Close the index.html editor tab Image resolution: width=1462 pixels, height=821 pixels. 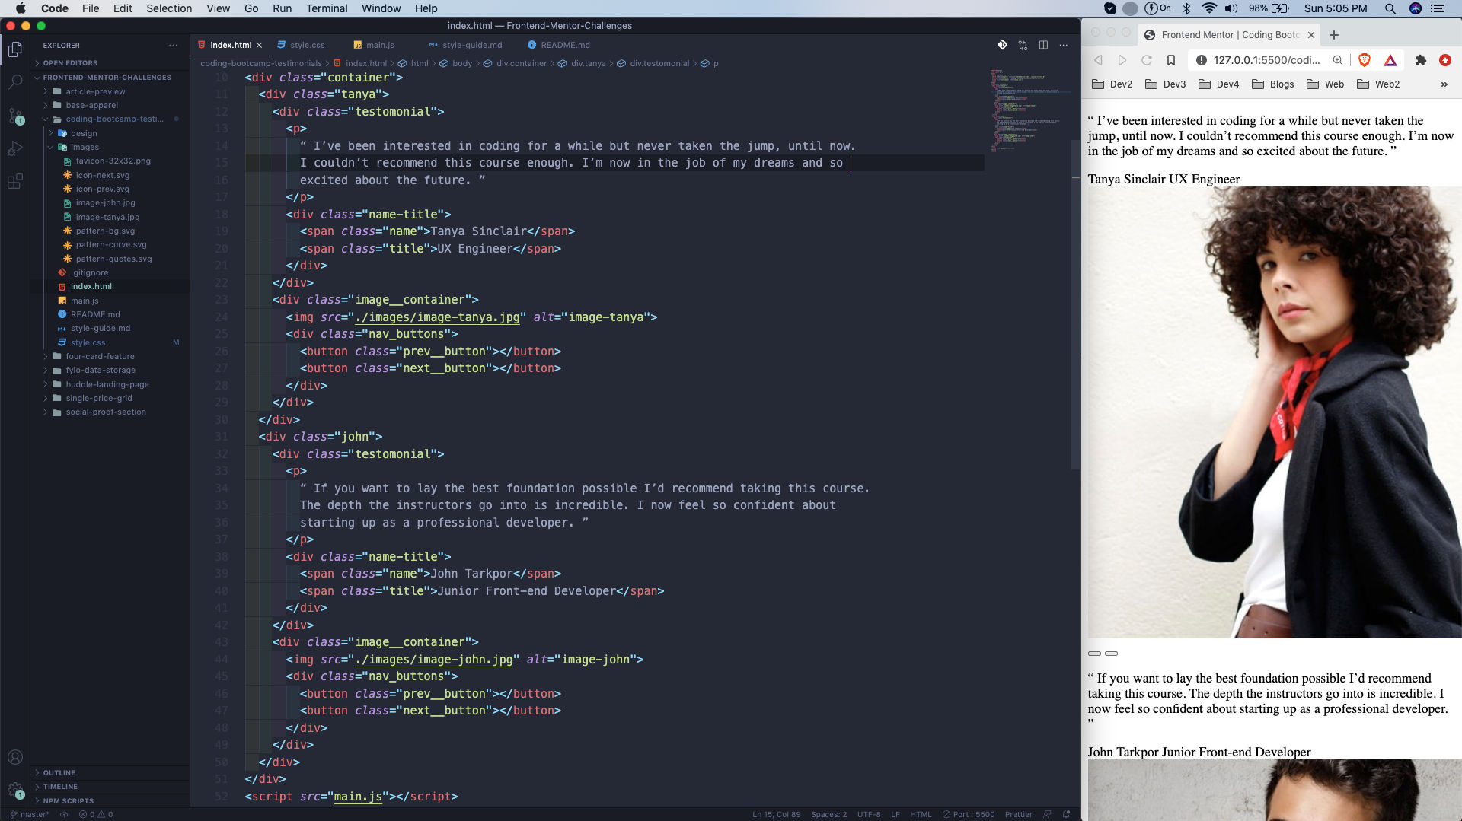pos(259,45)
